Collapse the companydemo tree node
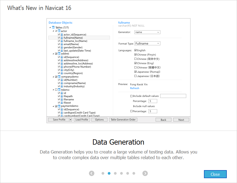The width and height of the screenshot is (237, 183). tap(53, 77)
